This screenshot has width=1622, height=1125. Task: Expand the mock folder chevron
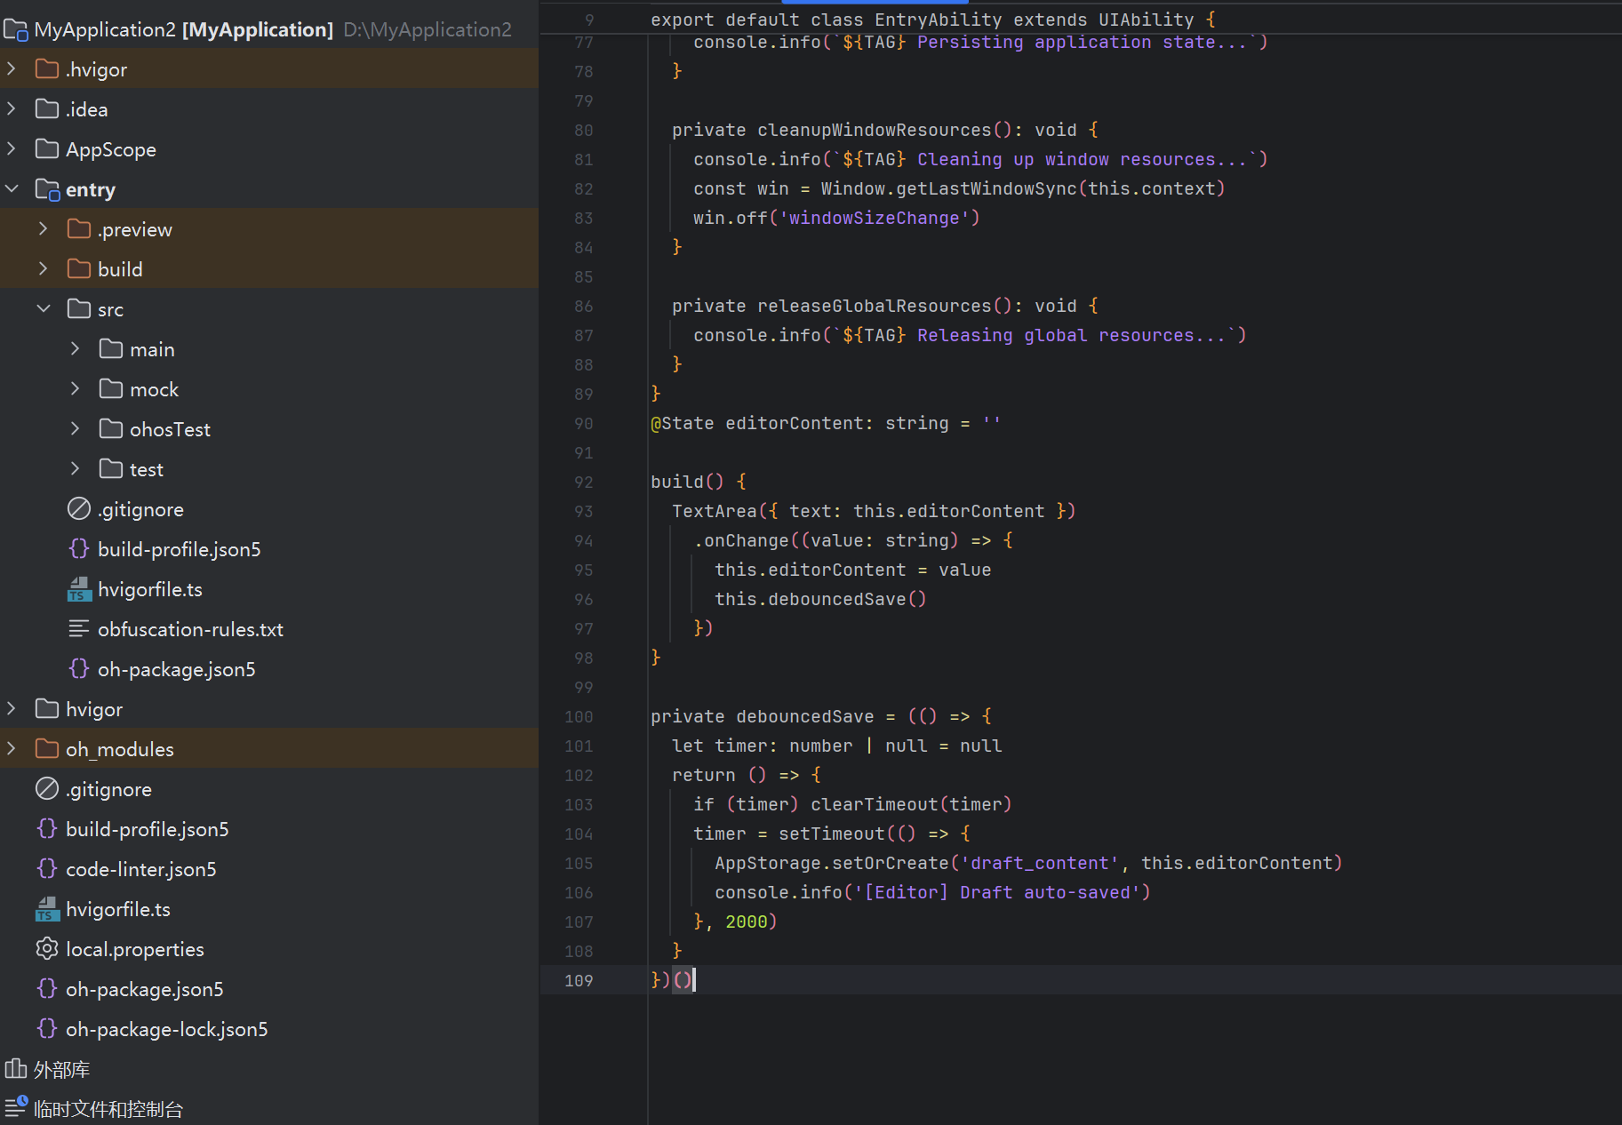coord(76,388)
